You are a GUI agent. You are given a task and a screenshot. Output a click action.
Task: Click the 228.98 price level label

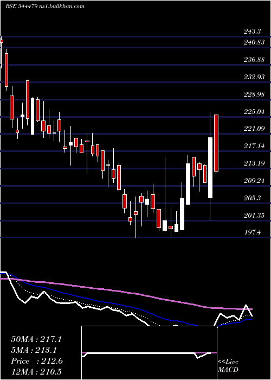[254, 94]
